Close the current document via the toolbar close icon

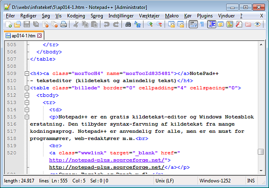coord(45,24)
